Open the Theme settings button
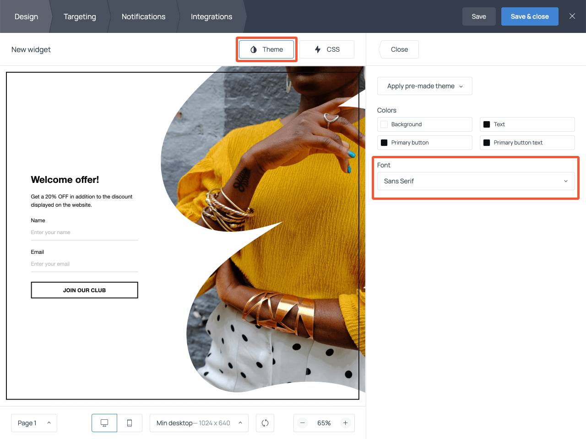This screenshot has width=586, height=439. coord(266,49)
